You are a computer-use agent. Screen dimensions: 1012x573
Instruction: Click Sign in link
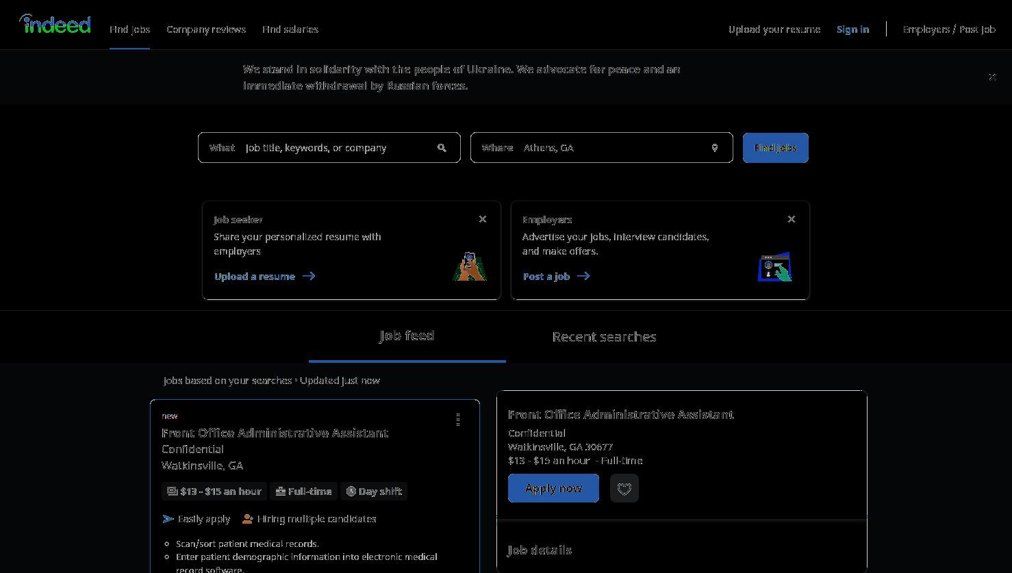point(853,29)
